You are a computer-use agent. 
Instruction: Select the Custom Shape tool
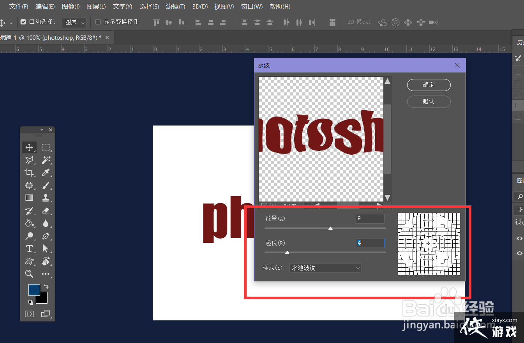tap(29, 261)
